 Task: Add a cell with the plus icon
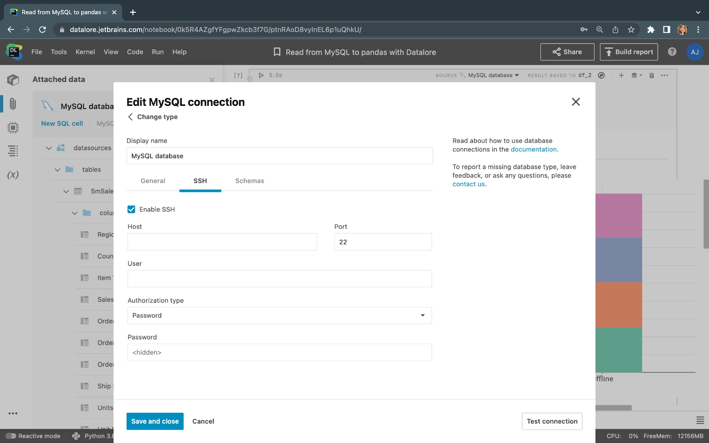(621, 75)
